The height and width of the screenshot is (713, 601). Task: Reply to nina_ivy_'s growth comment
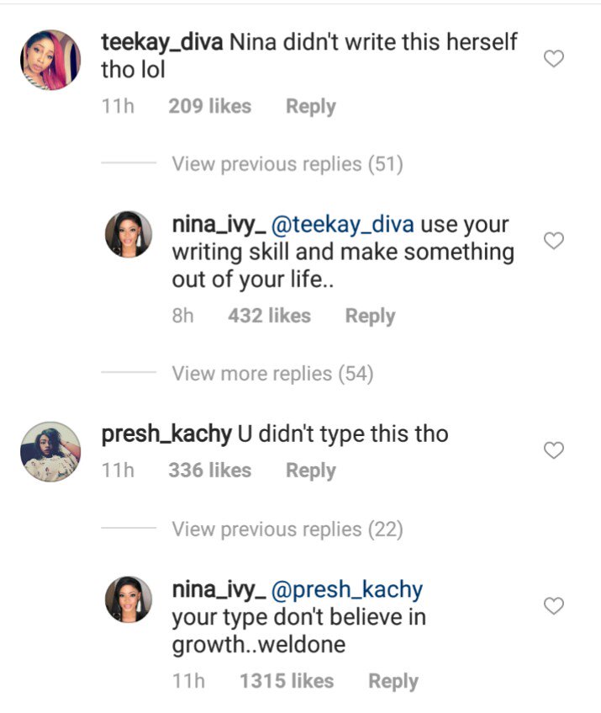tap(393, 681)
